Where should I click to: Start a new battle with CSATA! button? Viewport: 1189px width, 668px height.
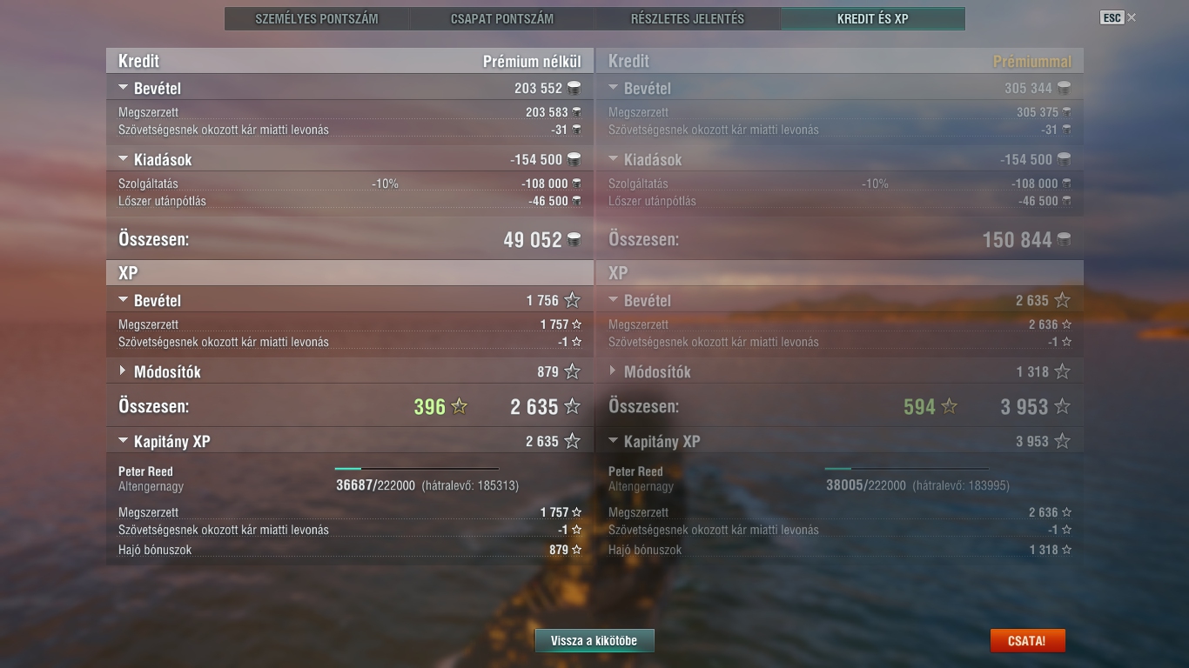pyautogui.click(x=1027, y=641)
